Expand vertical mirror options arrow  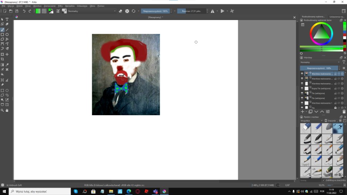pyautogui.click(x=227, y=11)
